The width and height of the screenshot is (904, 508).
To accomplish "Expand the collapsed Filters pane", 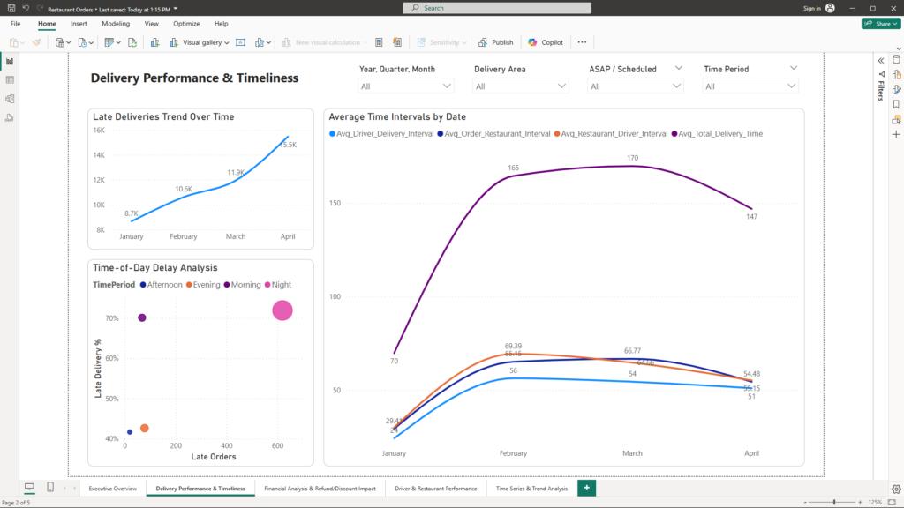I will [x=881, y=60].
